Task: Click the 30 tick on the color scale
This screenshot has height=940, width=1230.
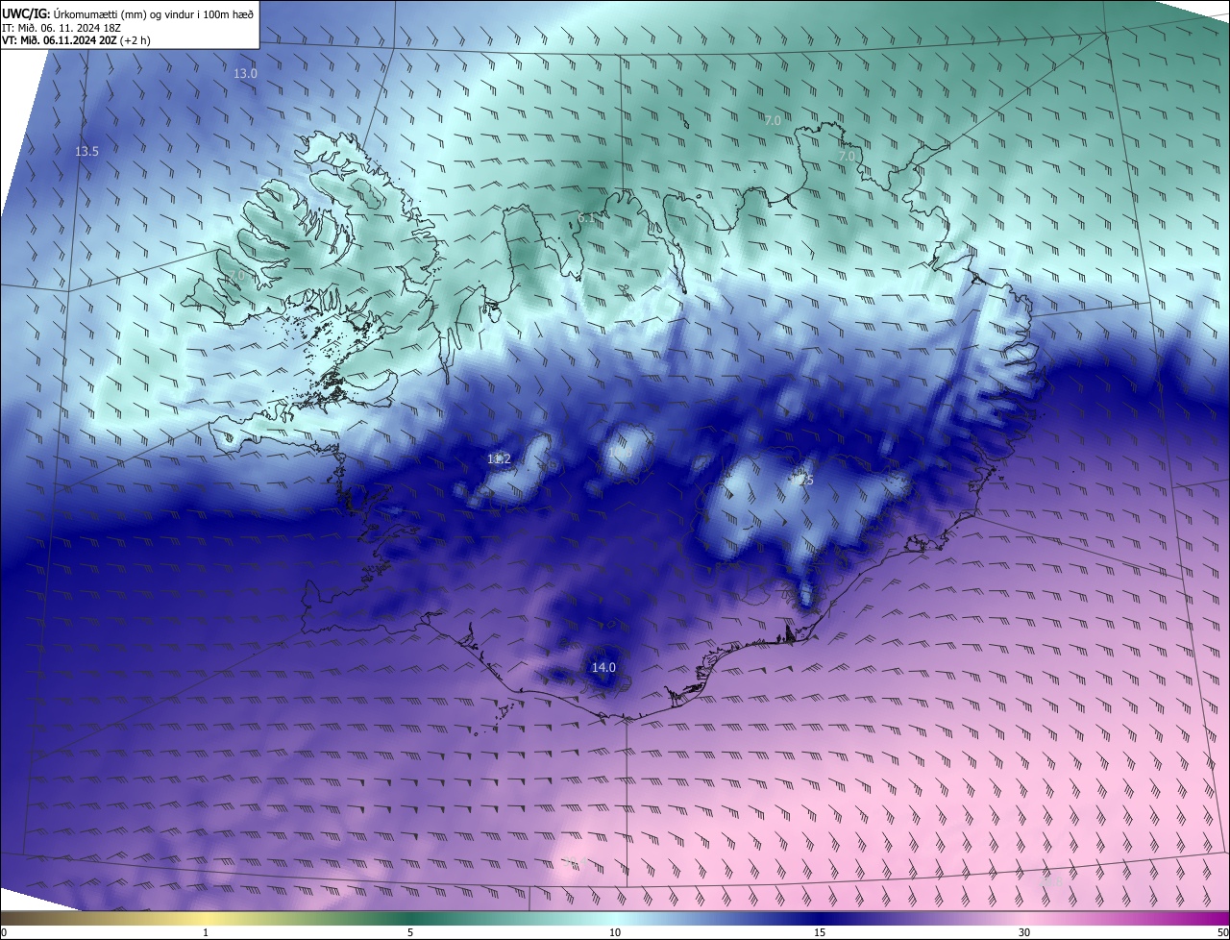Action: click(x=1024, y=932)
